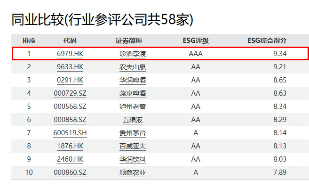The height and width of the screenshot is (188, 309).
Task: Click the AAA rating of 珍酒李渡
Action: (x=196, y=54)
